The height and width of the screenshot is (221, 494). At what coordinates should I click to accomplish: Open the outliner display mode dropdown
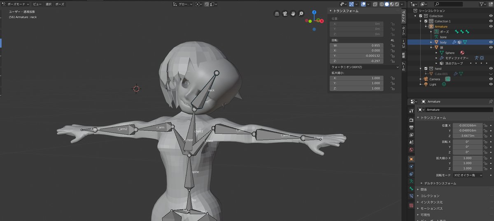pos(415,4)
